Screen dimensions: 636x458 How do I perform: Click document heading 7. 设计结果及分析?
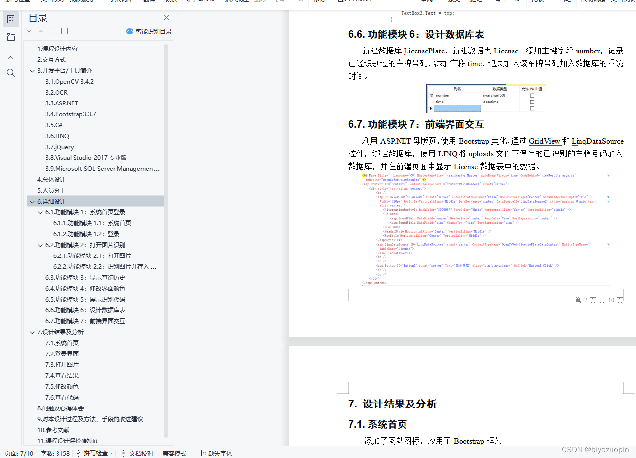pyautogui.click(x=393, y=404)
